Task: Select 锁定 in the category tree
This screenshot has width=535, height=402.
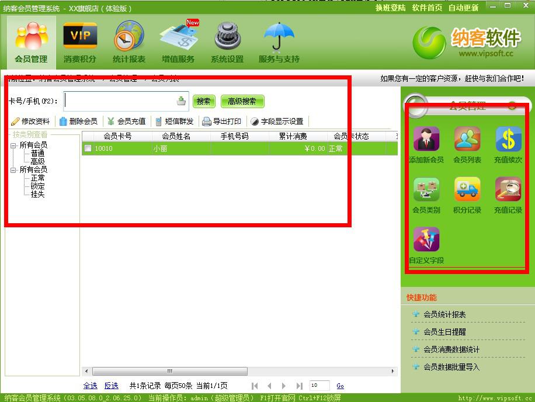Action: [x=37, y=186]
